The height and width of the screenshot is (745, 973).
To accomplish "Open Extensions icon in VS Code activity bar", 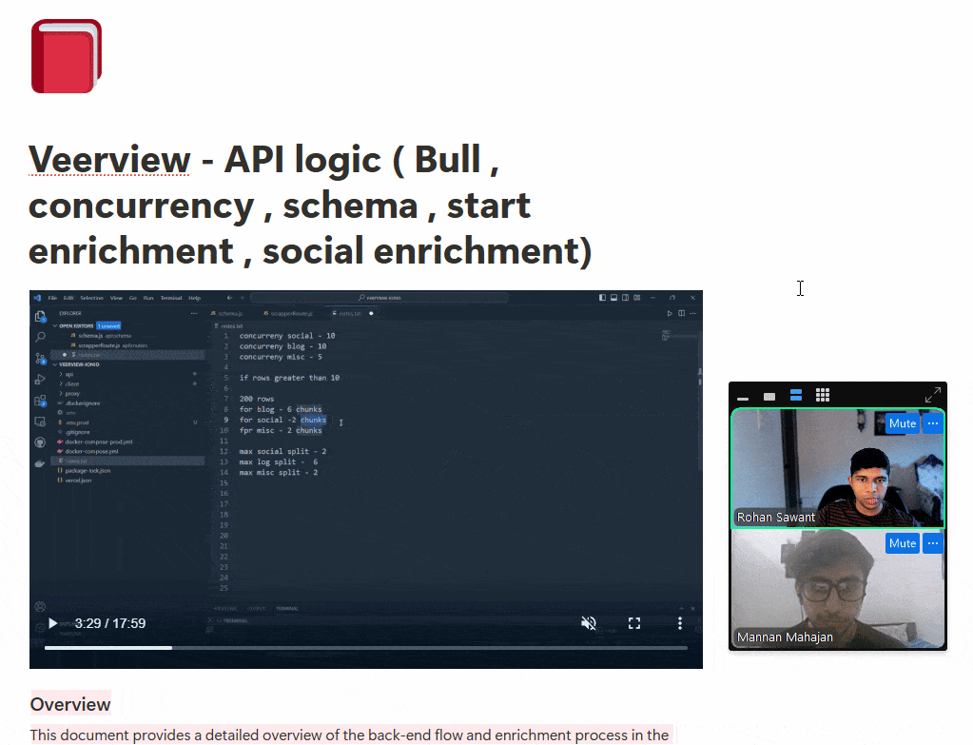I will [40, 401].
